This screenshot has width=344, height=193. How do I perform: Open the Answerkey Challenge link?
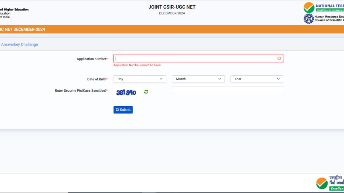tap(19, 44)
